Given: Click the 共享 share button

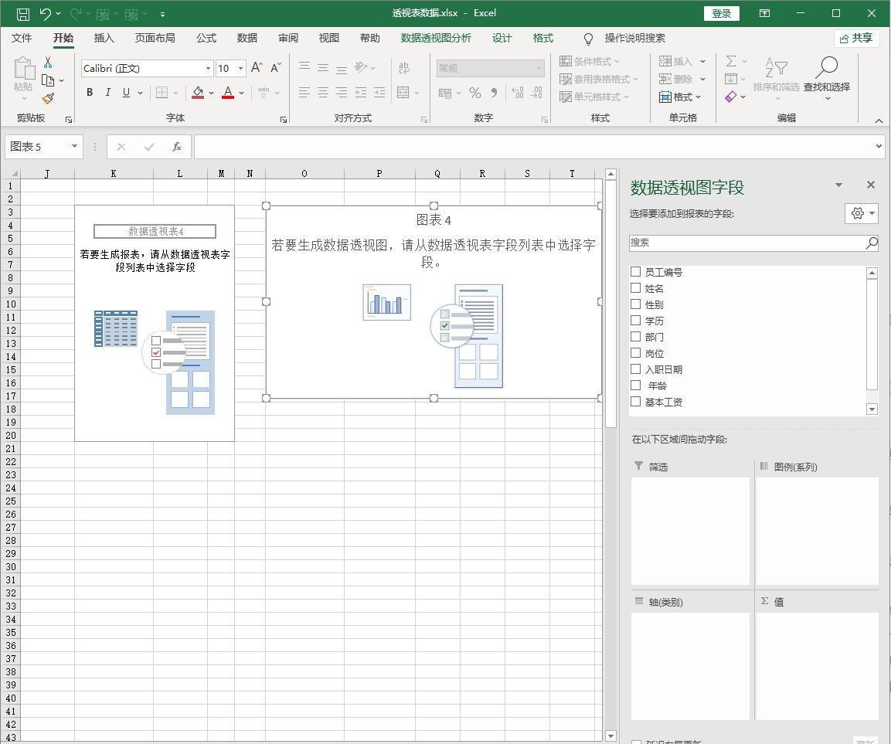Looking at the screenshot, I should [x=856, y=38].
